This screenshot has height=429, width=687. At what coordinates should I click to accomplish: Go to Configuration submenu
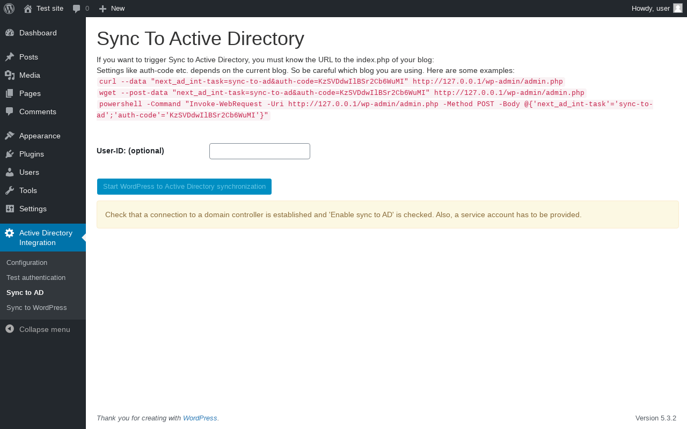(27, 263)
